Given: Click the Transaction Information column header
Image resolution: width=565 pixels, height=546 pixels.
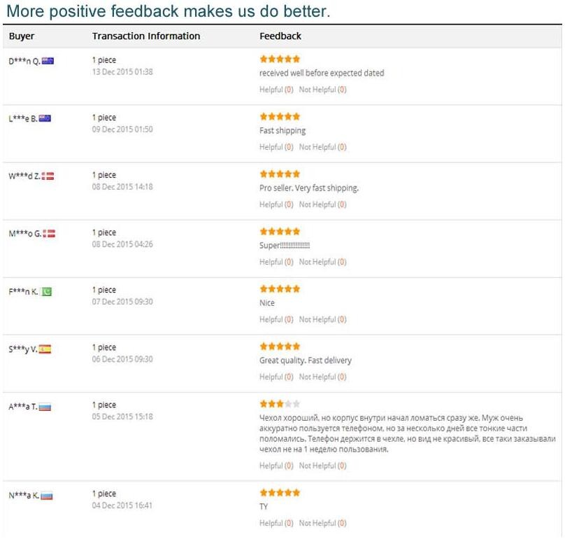Looking at the screenshot, I should (x=146, y=36).
